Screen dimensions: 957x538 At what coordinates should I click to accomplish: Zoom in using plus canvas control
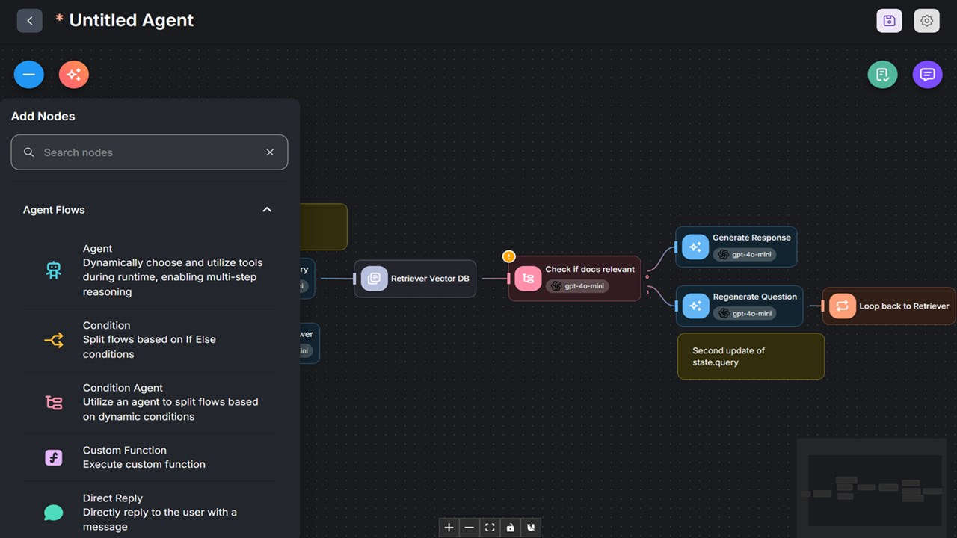tap(449, 528)
